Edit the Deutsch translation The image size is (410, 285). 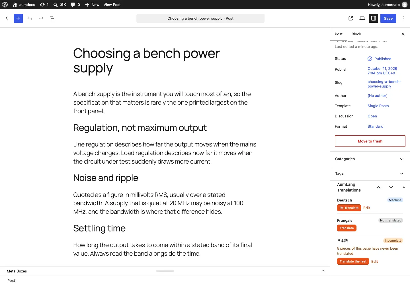[367, 208]
